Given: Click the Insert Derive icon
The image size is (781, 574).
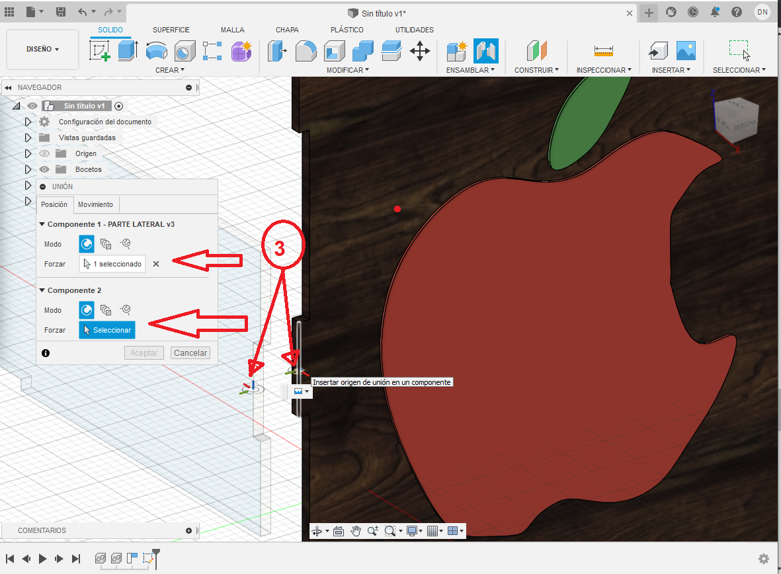Looking at the screenshot, I should (x=658, y=51).
